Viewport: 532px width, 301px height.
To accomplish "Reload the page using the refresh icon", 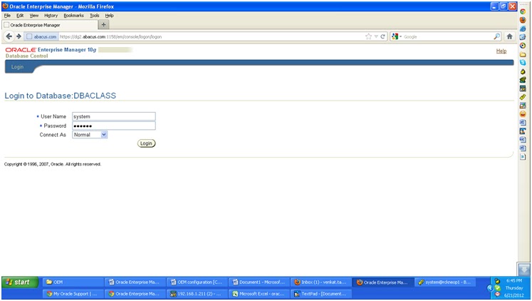I will [382, 36].
